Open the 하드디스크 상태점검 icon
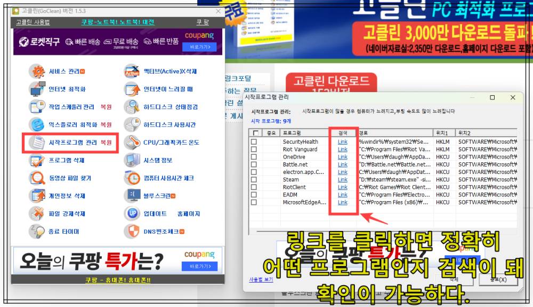533x307 pixels. [x=132, y=106]
